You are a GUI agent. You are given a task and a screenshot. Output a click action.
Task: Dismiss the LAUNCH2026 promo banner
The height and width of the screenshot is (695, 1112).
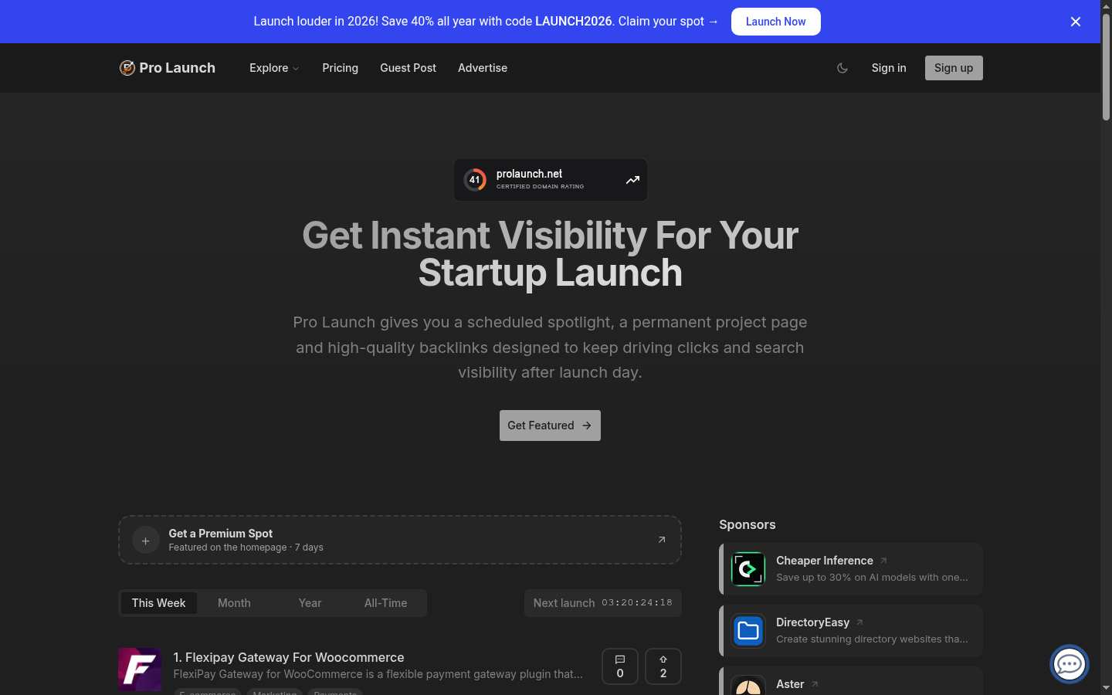pos(1076,22)
